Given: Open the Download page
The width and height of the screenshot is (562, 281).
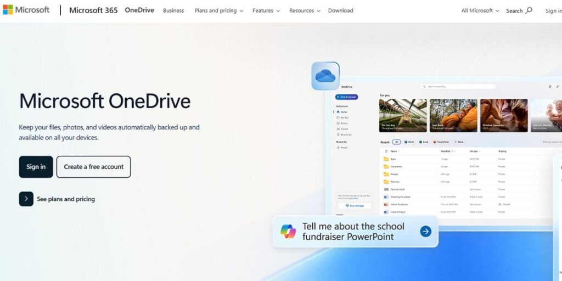Looking at the screenshot, I should point(340,11).
